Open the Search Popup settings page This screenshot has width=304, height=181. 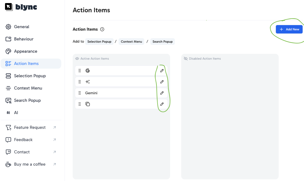(27, 100)
